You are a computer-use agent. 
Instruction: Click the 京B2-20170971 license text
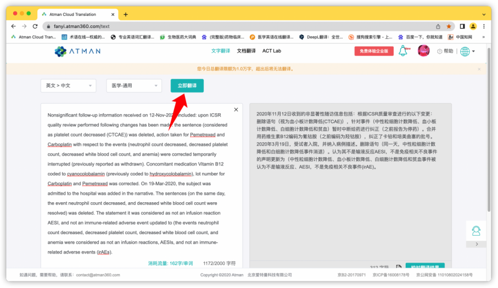pos(351,275)
